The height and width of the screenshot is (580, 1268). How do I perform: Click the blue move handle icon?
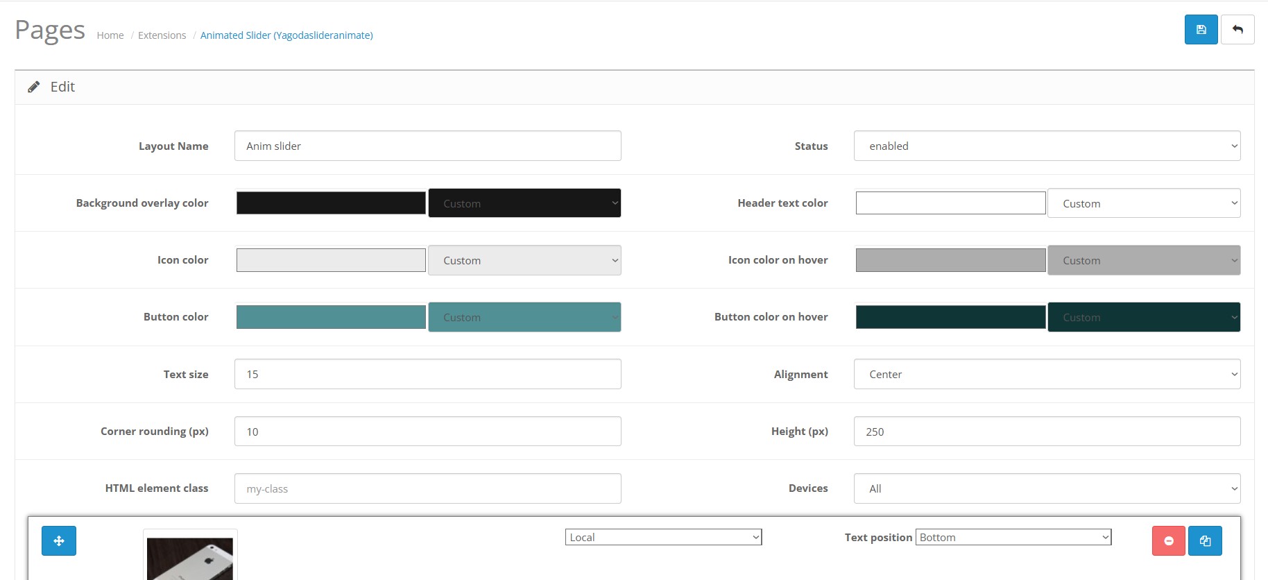59,541
